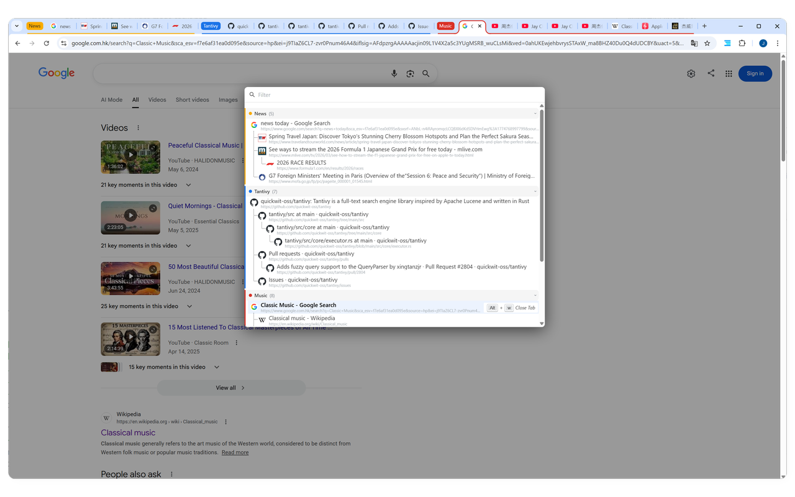
Task: Open Google quick settings gear
Action: (x=691, y=73)
